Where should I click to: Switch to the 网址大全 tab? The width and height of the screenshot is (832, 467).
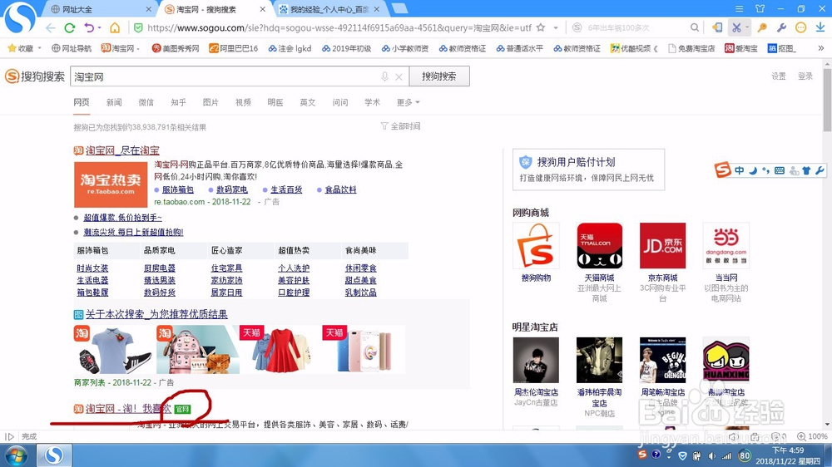coord(77,9)
